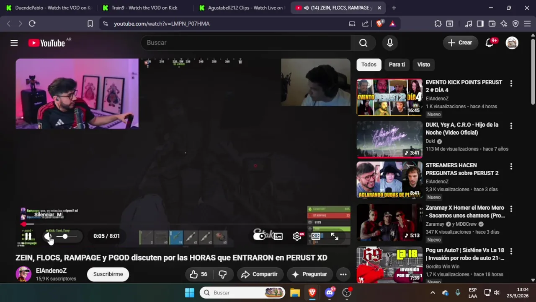Toggle autoplay switch in the player
The width and height of the screenshot is (536, 302).
(260, 236)
